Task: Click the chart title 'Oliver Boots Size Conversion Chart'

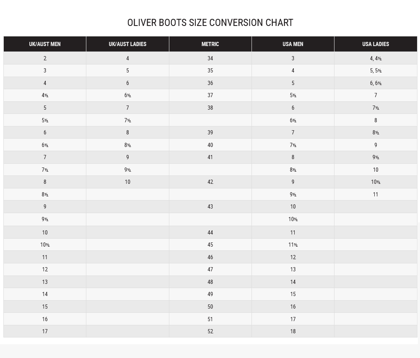Action: click(x=210, y=23)
